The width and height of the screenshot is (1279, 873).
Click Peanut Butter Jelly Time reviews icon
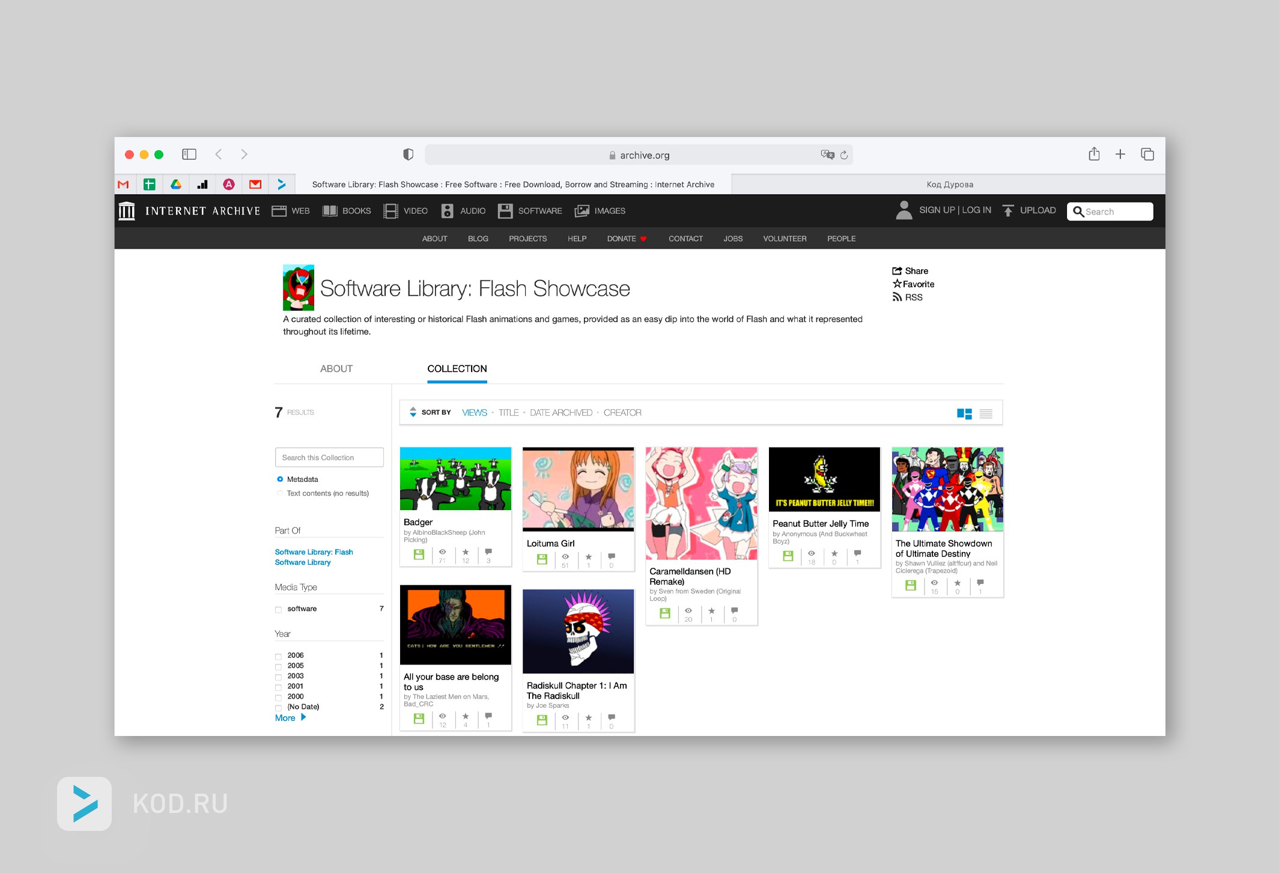(x=858, y=553)
